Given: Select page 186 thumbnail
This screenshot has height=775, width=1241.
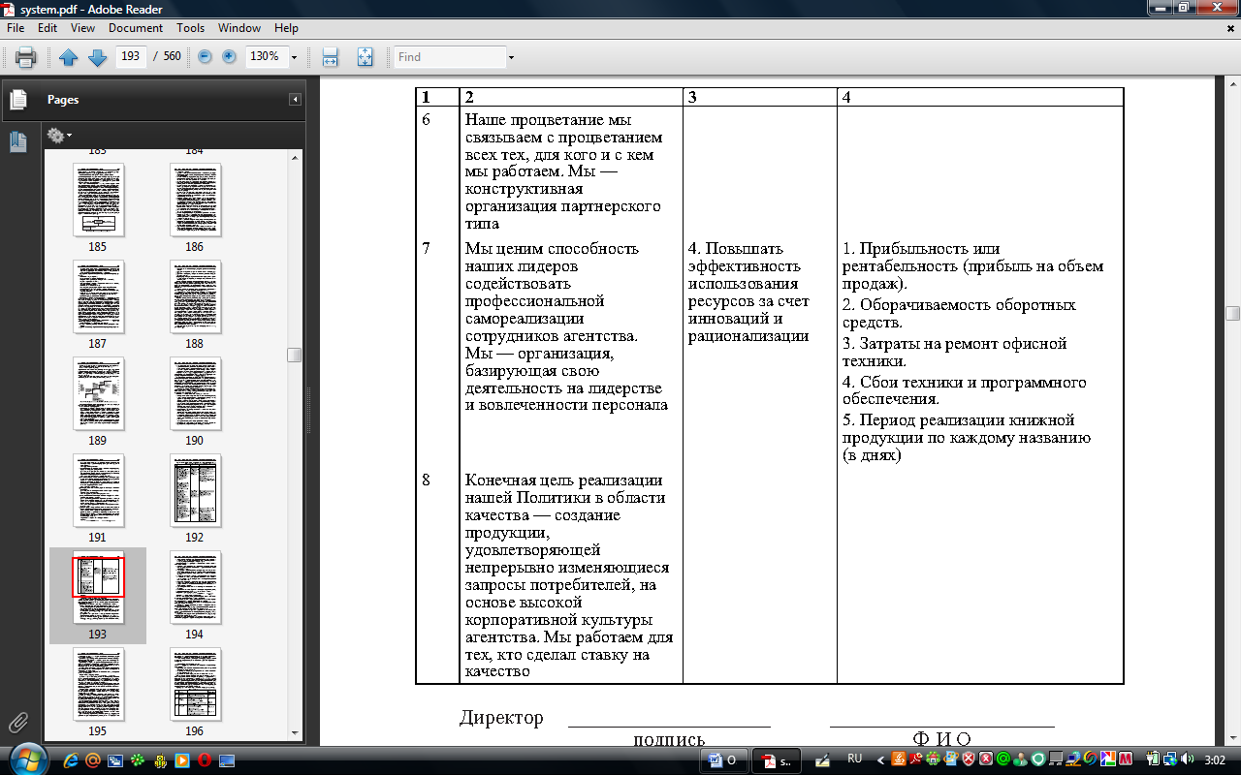Looking at the screenshot, I should [x=195, y=200].
